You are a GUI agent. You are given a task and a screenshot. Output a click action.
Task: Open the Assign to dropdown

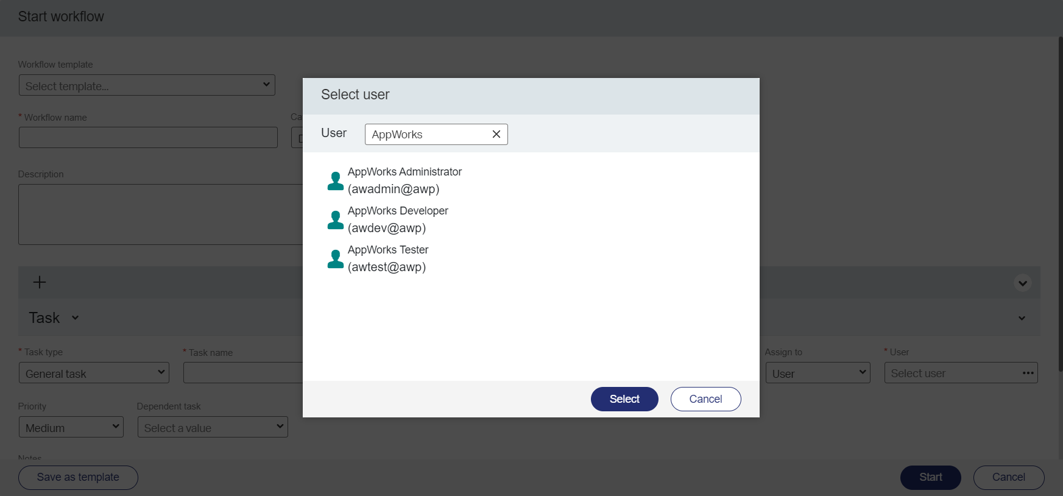[818, 373]
